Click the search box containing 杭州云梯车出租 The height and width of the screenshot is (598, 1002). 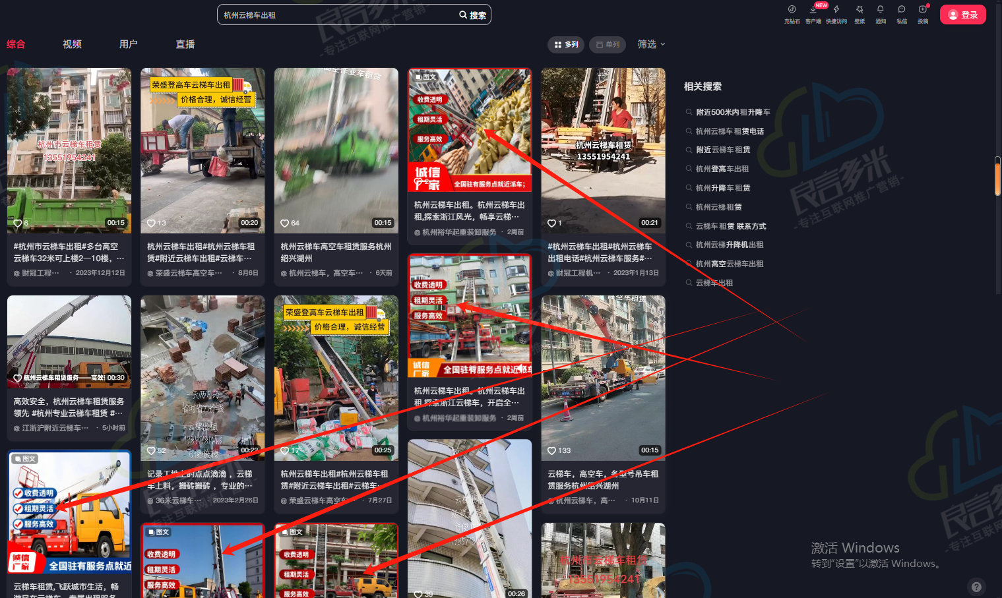(x=336, y=15)
